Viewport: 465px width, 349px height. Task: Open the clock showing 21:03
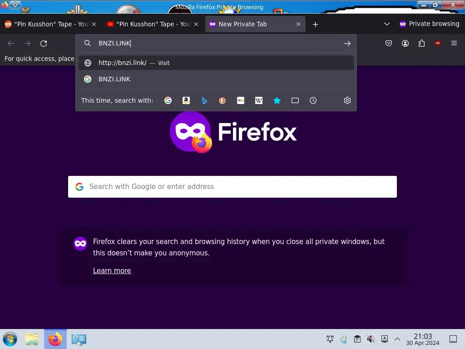pyautogui.click(x=423, y=339)
